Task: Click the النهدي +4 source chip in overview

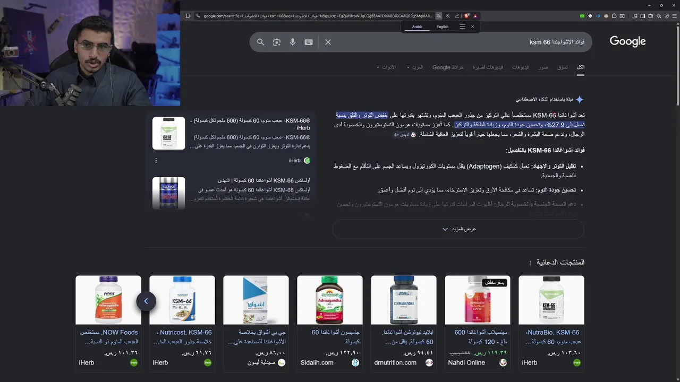Action: [x=405, y=135]
